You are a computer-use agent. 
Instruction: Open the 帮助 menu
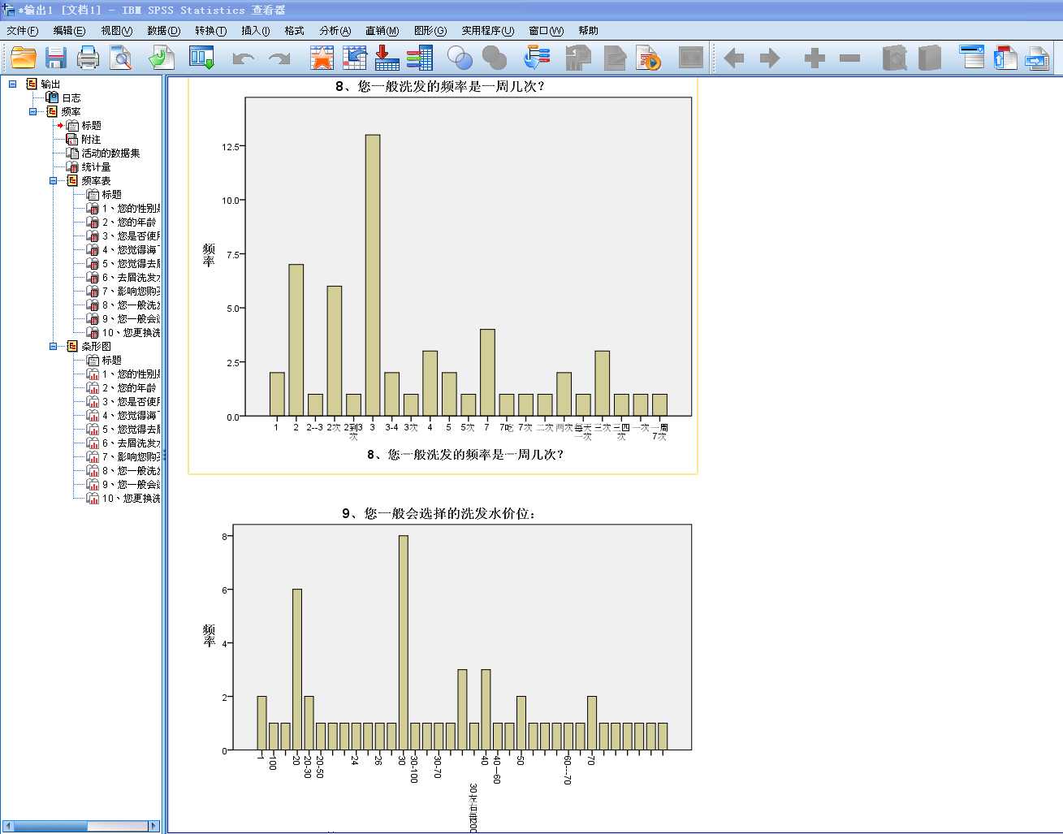pyautogui.click(x=588, y=31)
